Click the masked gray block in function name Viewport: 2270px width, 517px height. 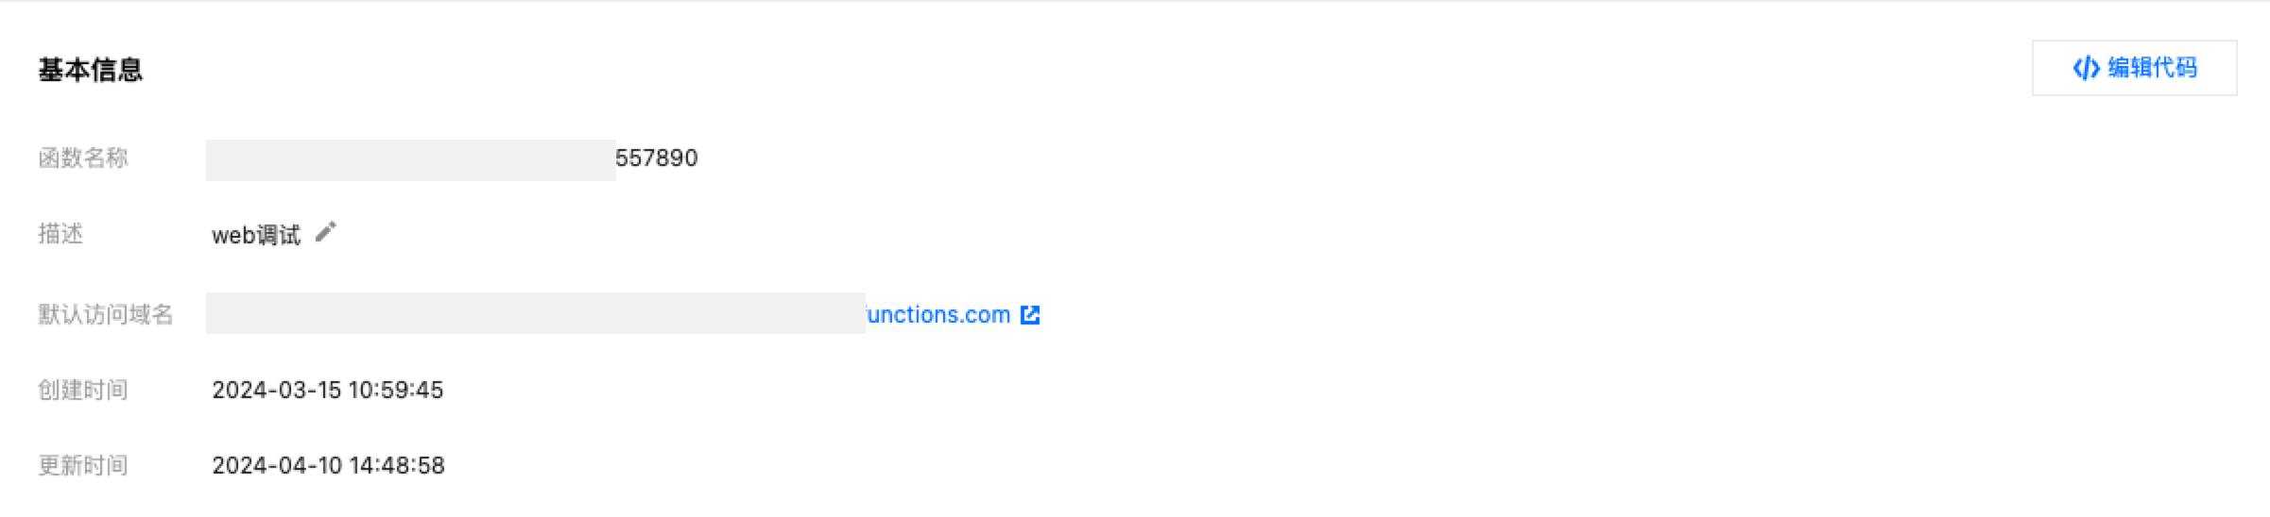click(410, 159)
